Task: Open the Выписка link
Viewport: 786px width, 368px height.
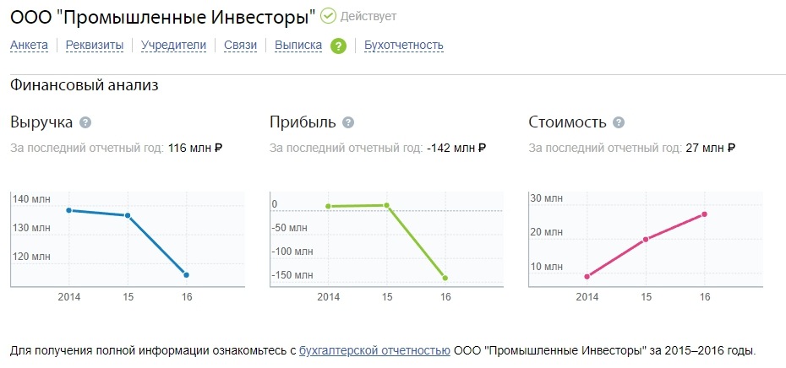Action: [298, 46]
